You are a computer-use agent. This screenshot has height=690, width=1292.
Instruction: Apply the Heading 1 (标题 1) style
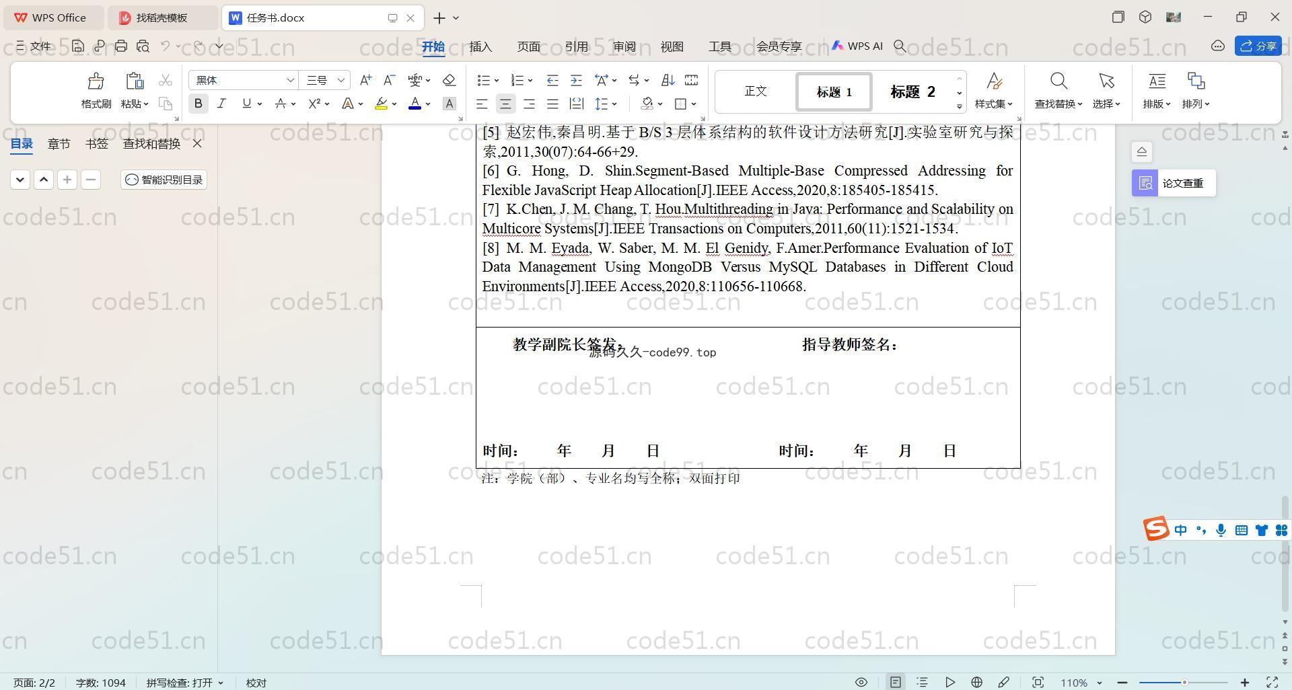click(x=834, y=91)
